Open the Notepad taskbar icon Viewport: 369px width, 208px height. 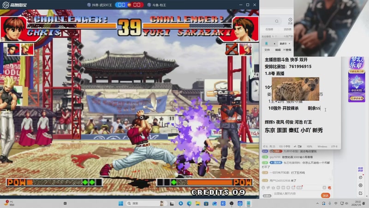click(249, 203)
